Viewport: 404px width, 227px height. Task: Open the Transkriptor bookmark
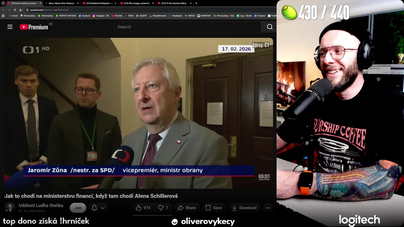pos(175,15)
